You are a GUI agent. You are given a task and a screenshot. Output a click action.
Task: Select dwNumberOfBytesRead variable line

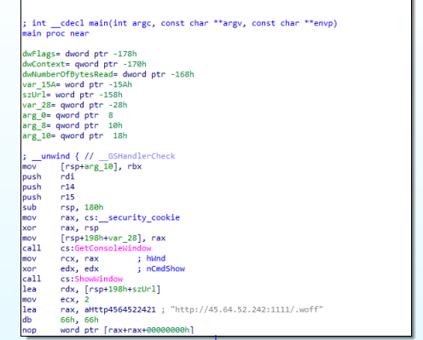coord(108,74)
